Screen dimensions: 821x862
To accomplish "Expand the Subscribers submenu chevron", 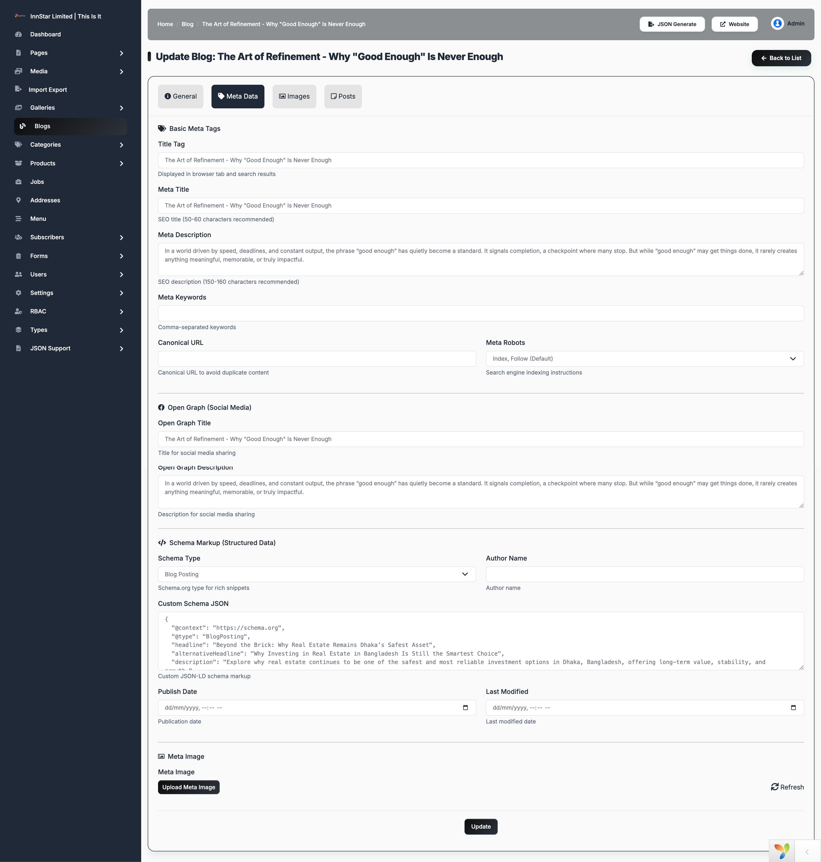I will point(122,237).
